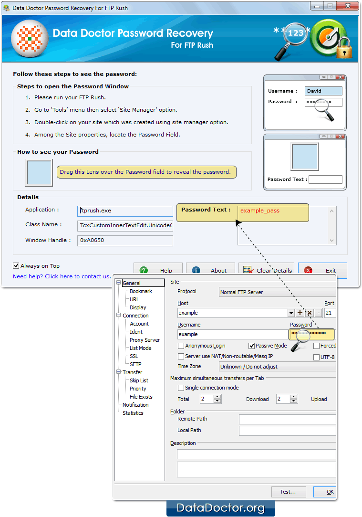The image size is (362, 517).
Task: Collapse the Connection tree node
Action: coord(119,315)
